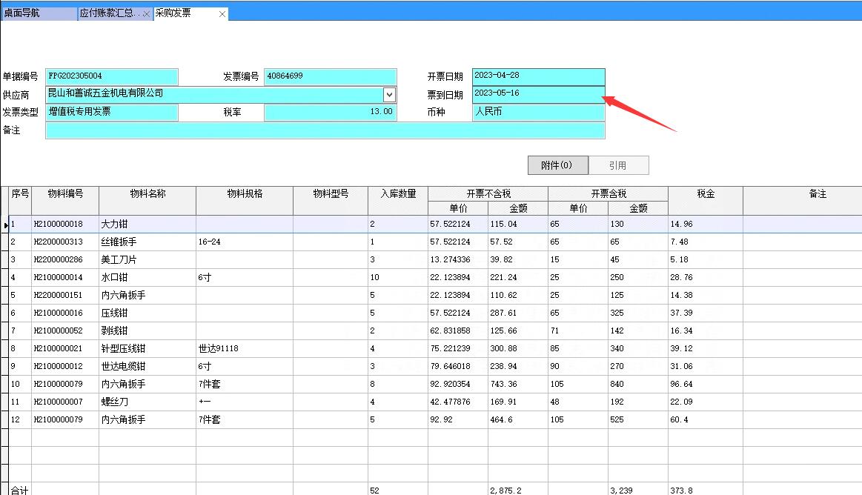This screenshot has height=495, width=862.
Task: Click the 税金 column header
Action: tap(705, 194)
